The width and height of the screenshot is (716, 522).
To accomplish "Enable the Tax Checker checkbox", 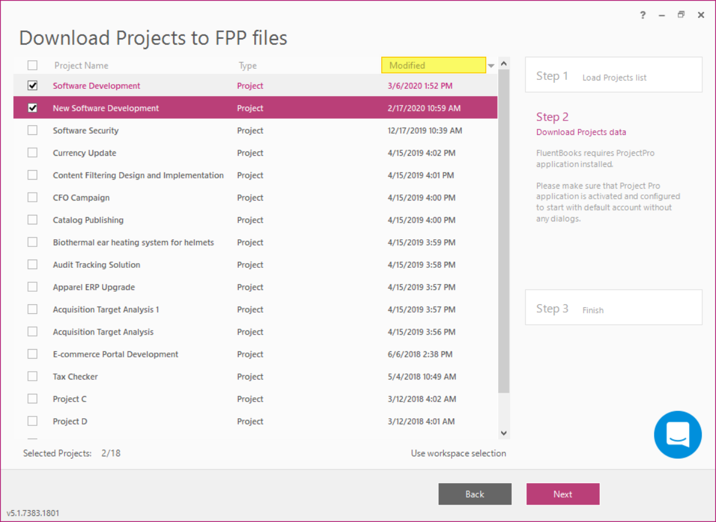I will pos(32,376).
